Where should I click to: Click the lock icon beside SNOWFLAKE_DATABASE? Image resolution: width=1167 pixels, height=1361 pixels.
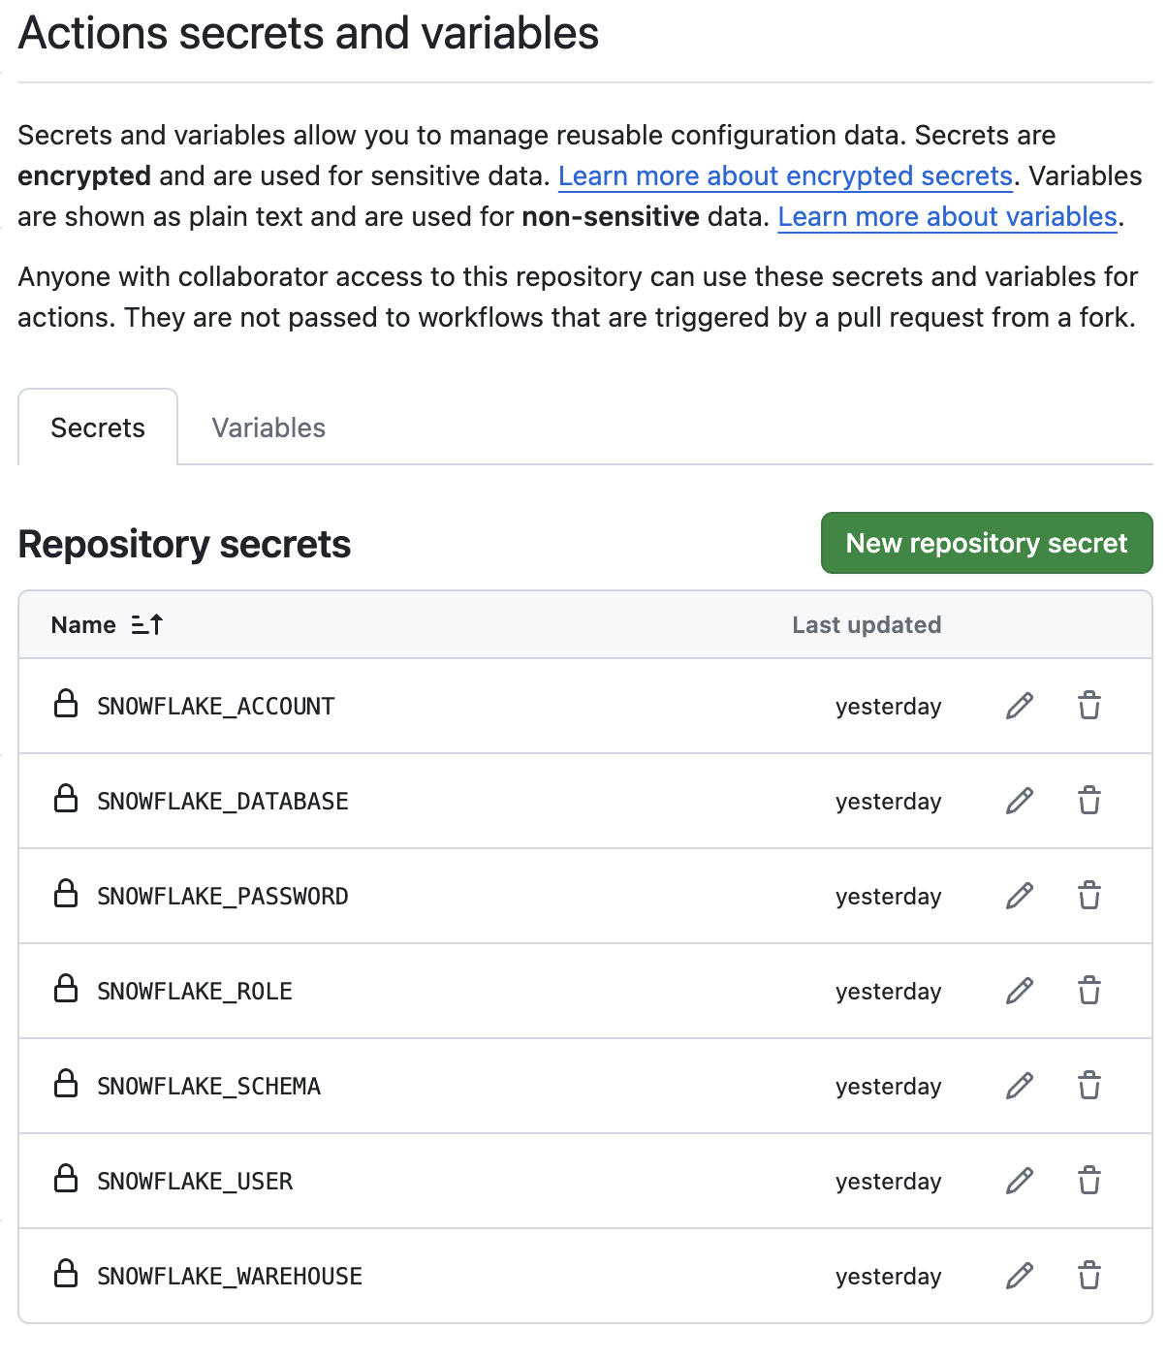point(66,799)
